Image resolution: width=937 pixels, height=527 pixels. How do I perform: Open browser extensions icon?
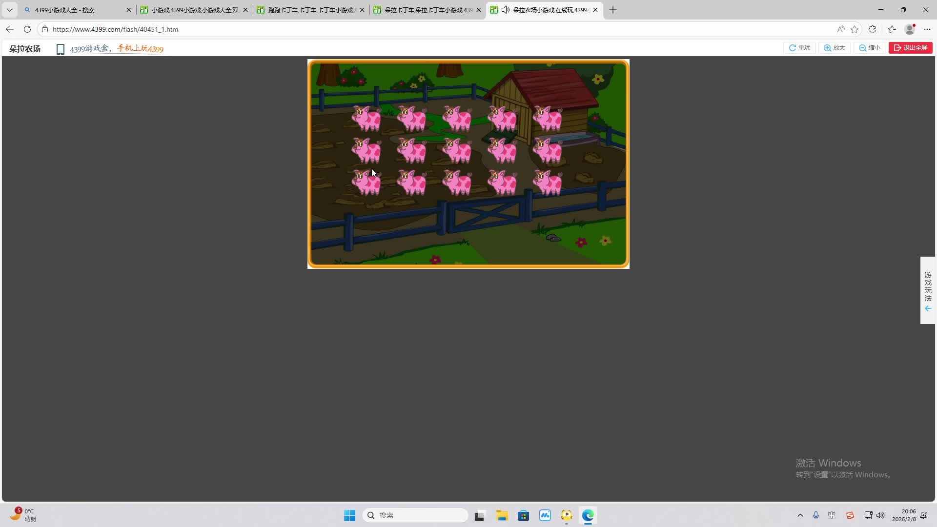(872, 29)
